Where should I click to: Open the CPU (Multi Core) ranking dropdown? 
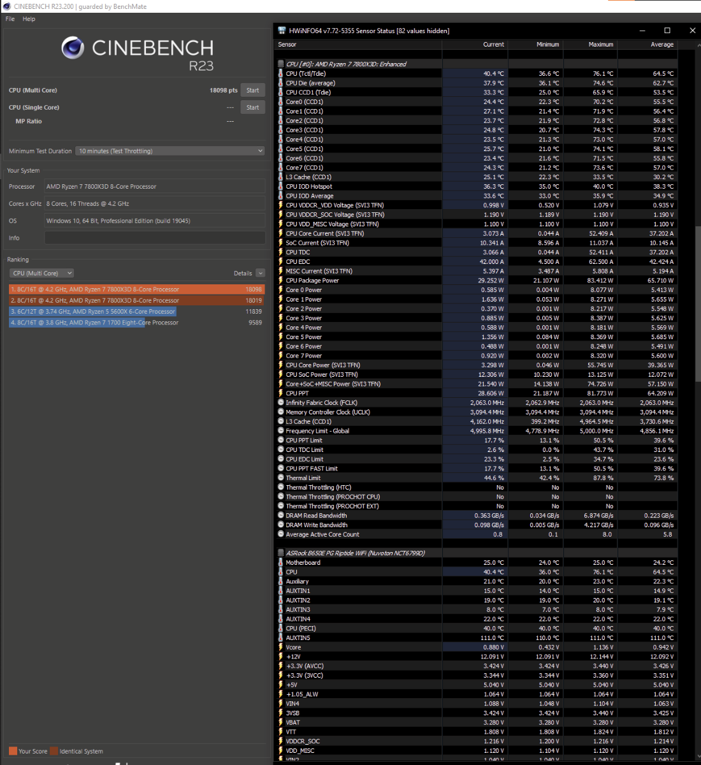[x=41, y=273]
